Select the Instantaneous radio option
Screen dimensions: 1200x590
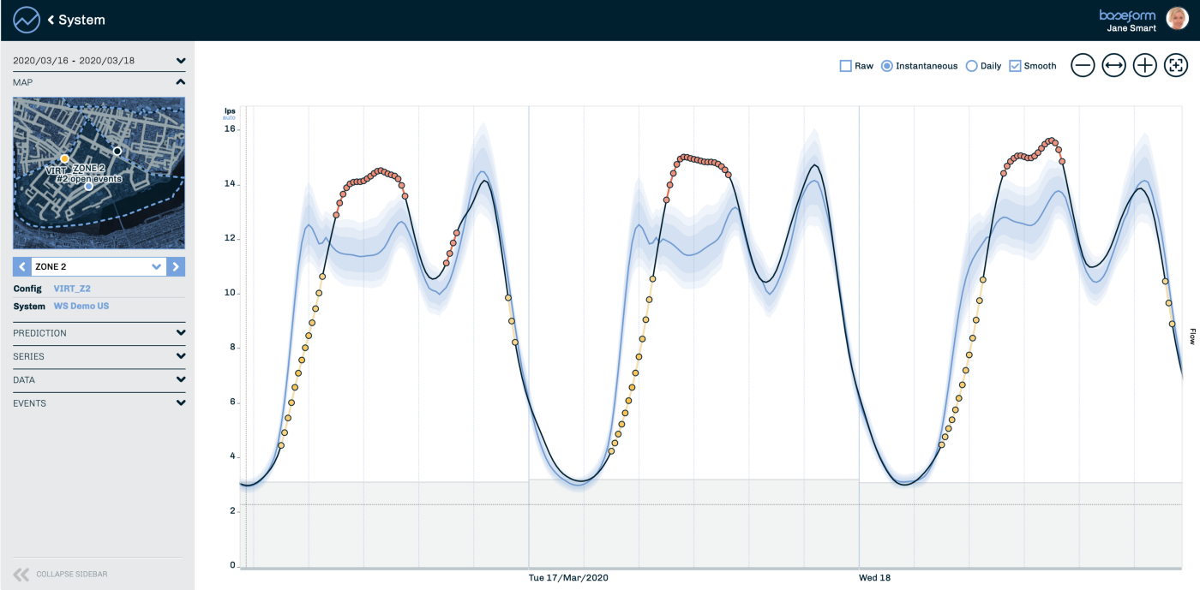point(887,66)
